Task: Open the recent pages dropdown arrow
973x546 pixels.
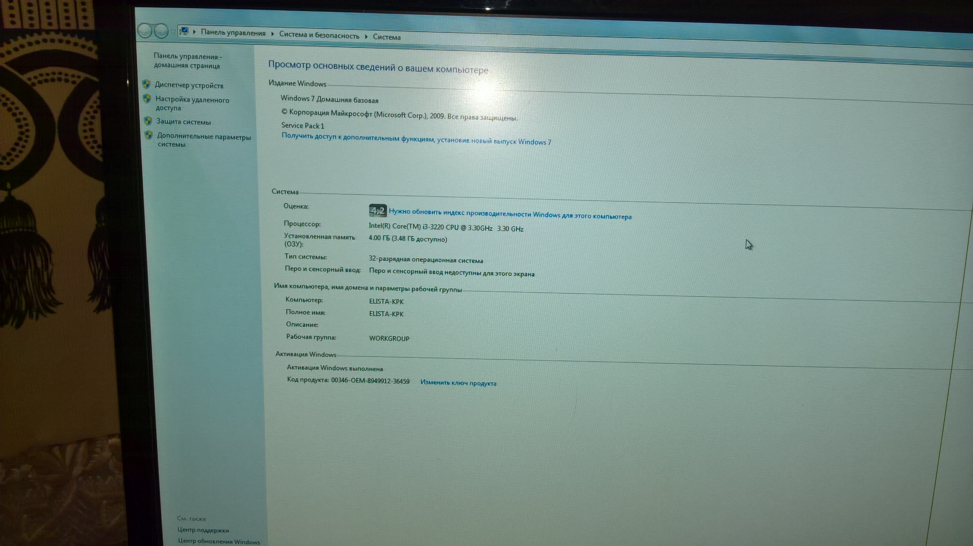Action: click(x=173, y=32)
